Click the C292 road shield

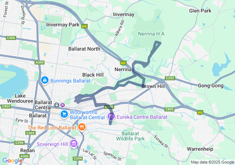tap(170, 78)
